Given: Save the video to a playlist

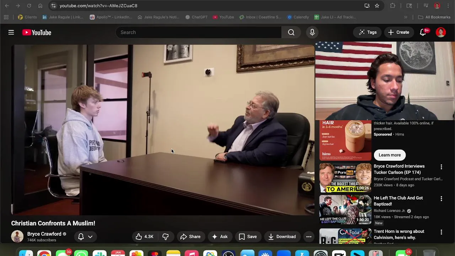Looking at the screenshot, I should click(x=248, y=237).
